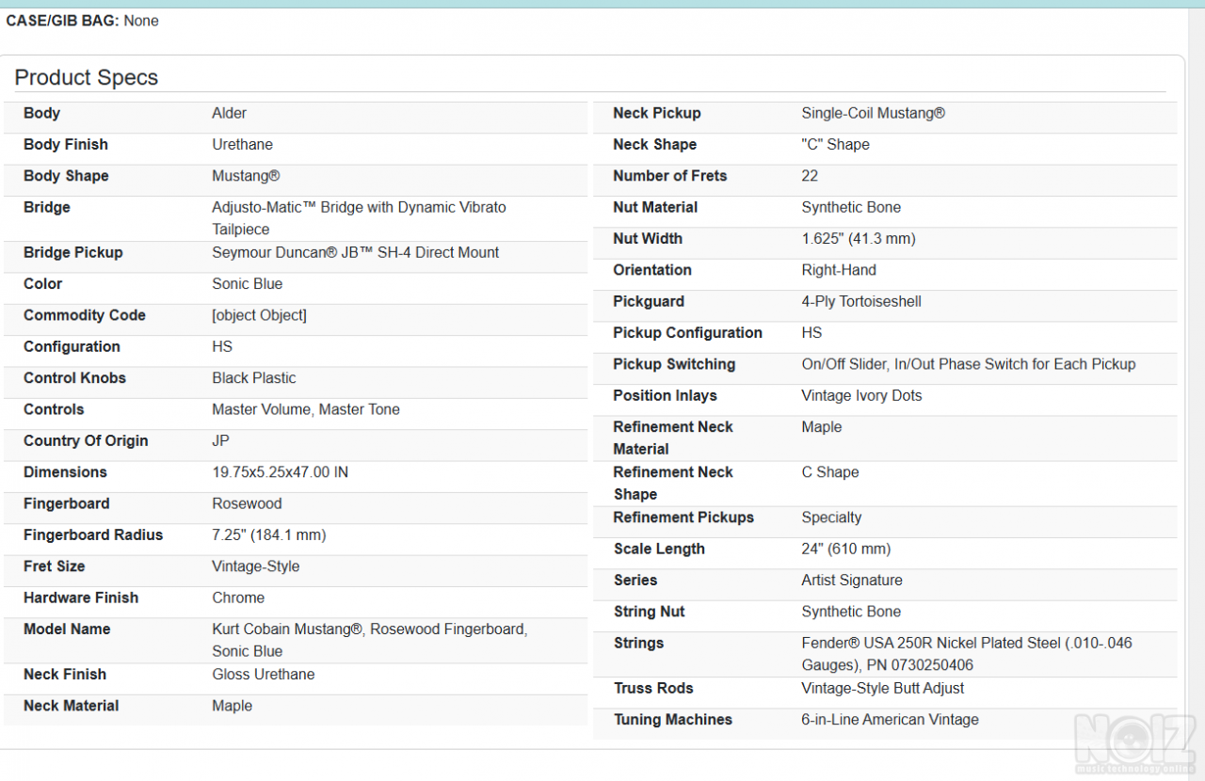Image resolution: width=1205 pixels, height=781 pixels.
Task: Click the 6-in-Line American Vintage value
Action: [x=890, y=720]
